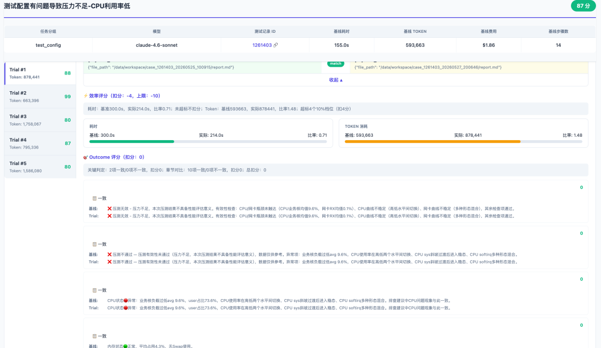601x348 pixels.
Task: Click the Trial #2 score 99
Action: pyautogui.click(x=67, y=97)
